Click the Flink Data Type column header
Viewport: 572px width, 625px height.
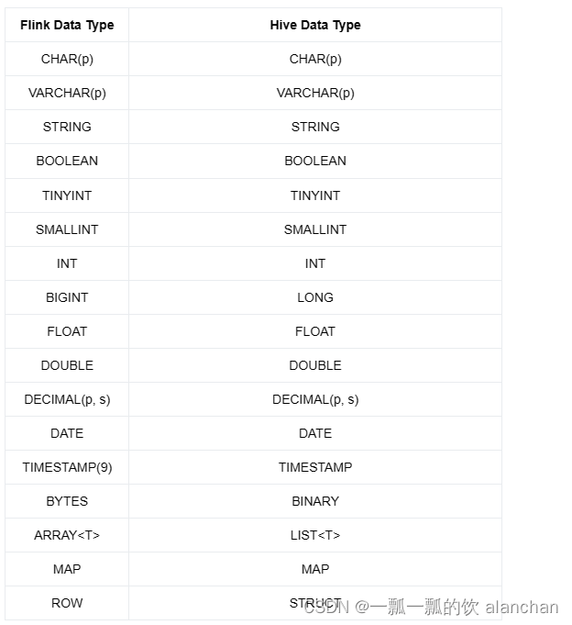click(67, 25)
